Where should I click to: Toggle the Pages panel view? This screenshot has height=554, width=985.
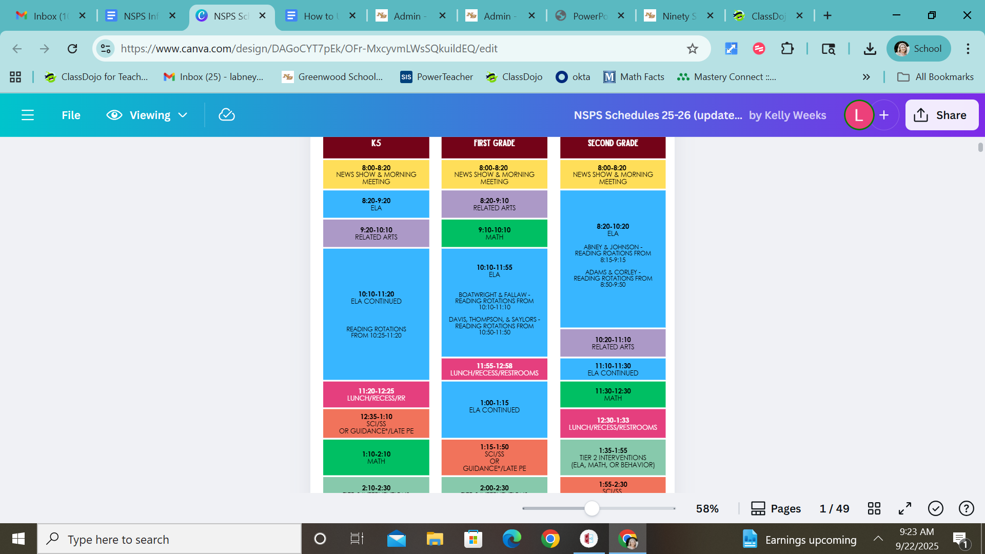[776, 508]
